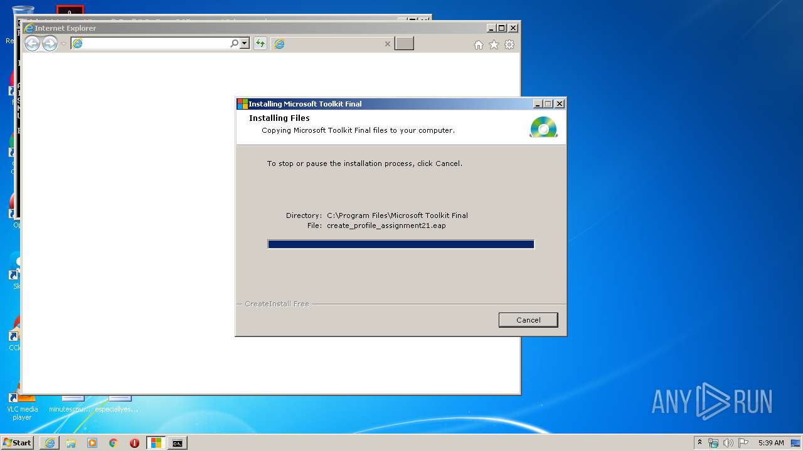Maximize the Internet Explorer window
Image resolution: width=803 pixels, height=451 pixels.
click(x=501, y=28)
